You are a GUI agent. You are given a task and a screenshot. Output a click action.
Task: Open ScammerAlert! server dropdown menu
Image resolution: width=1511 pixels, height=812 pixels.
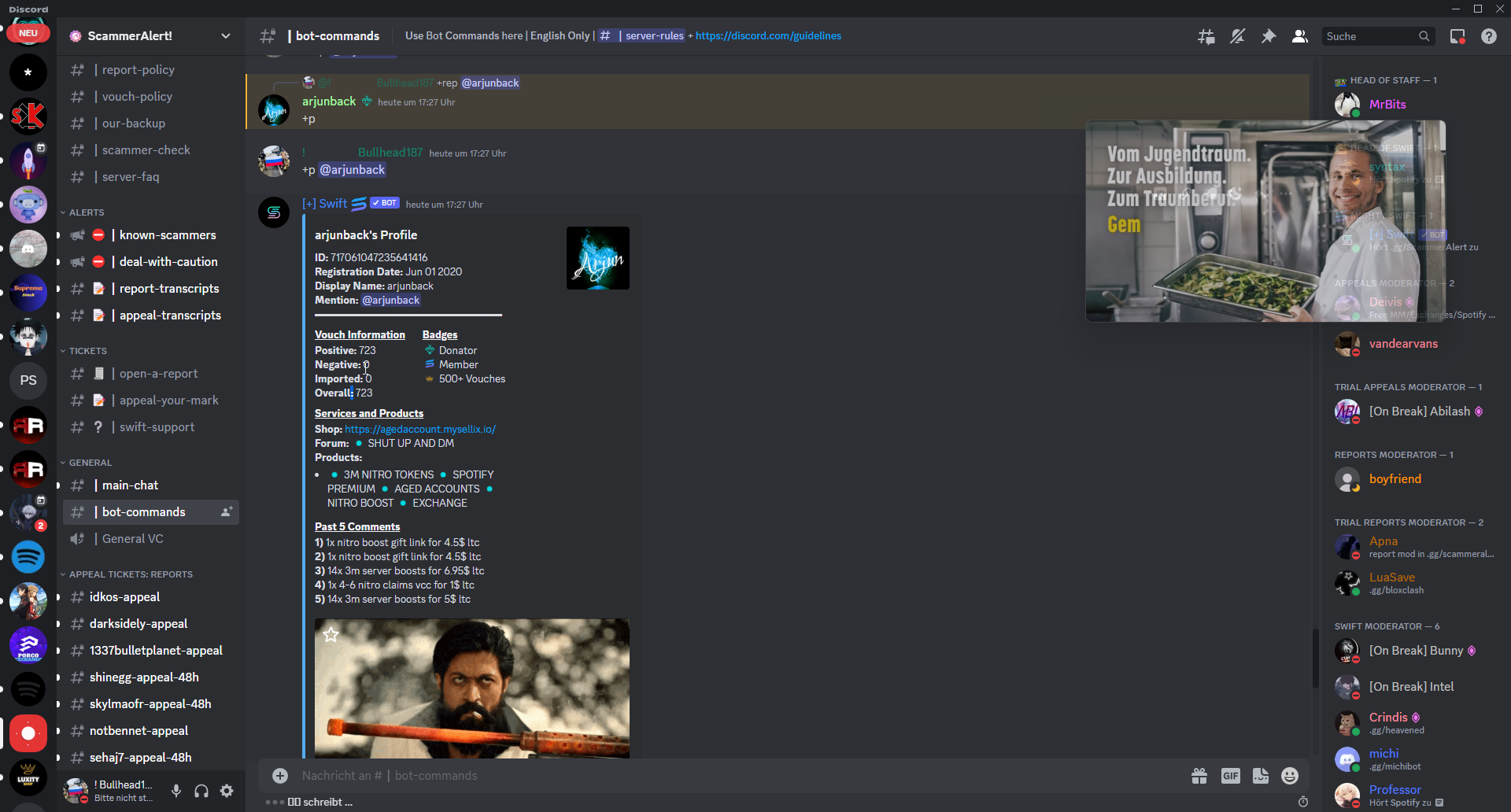point(226,36)
